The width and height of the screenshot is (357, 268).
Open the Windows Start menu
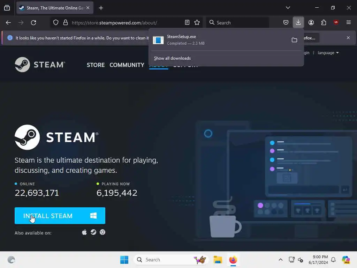124,260
